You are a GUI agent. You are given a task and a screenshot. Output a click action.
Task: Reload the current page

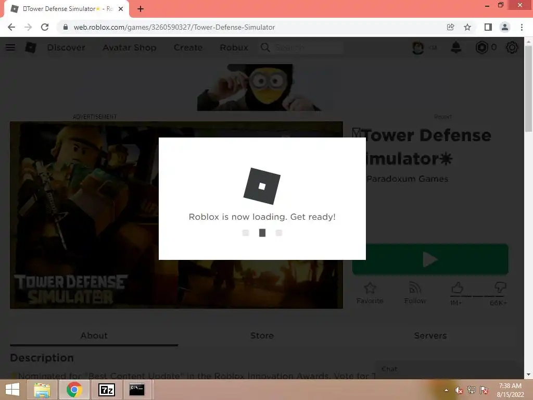click(45, 27)
